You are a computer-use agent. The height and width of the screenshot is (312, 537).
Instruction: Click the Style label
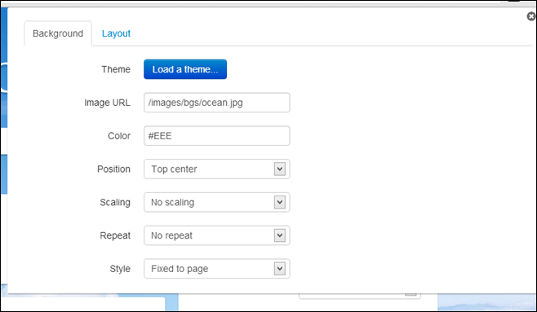[x=120, y=269]
